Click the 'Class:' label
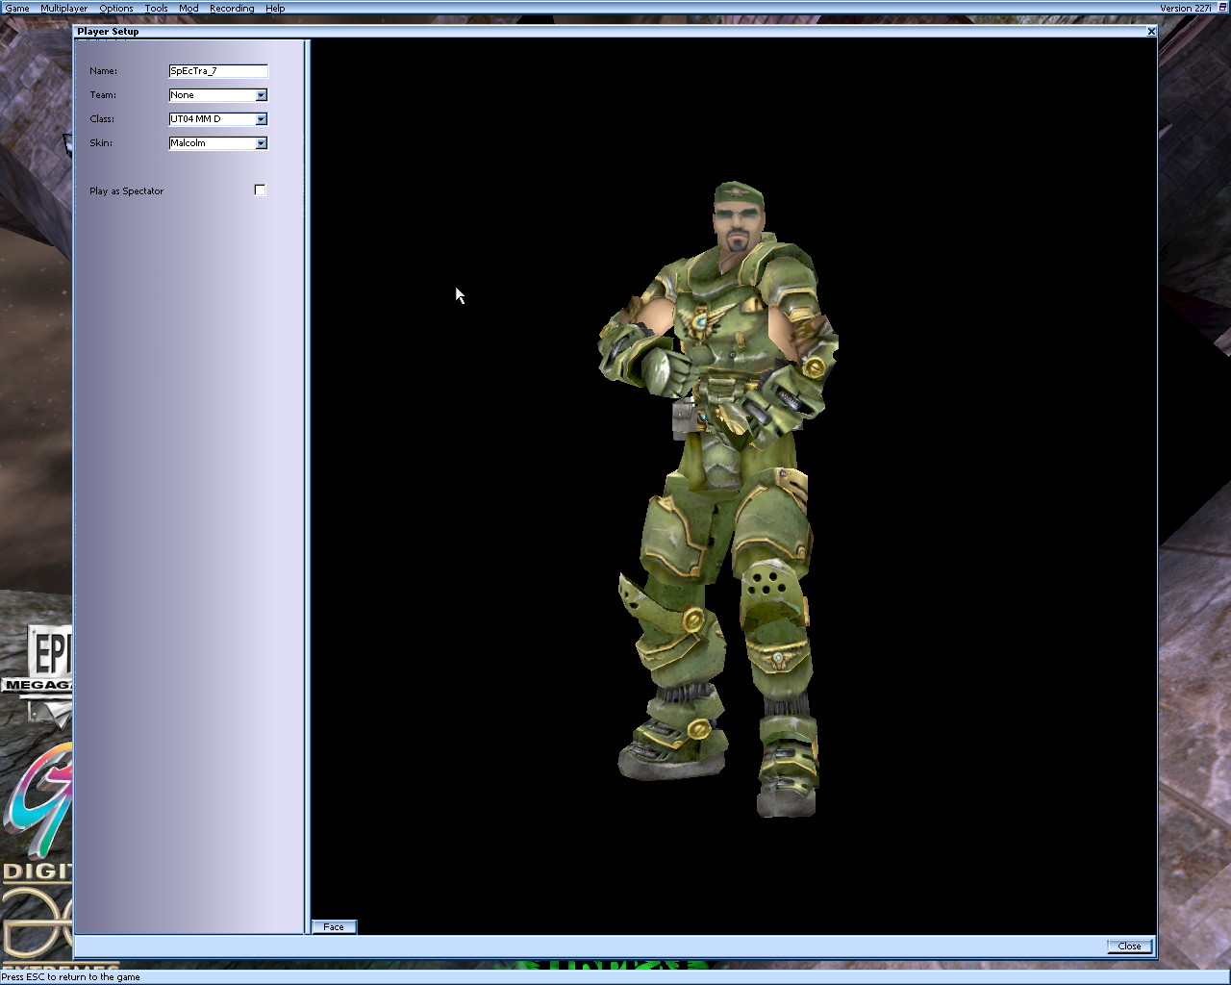 click(101, 119)
